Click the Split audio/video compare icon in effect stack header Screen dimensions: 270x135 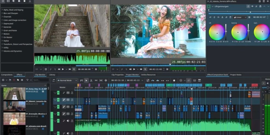264,1
